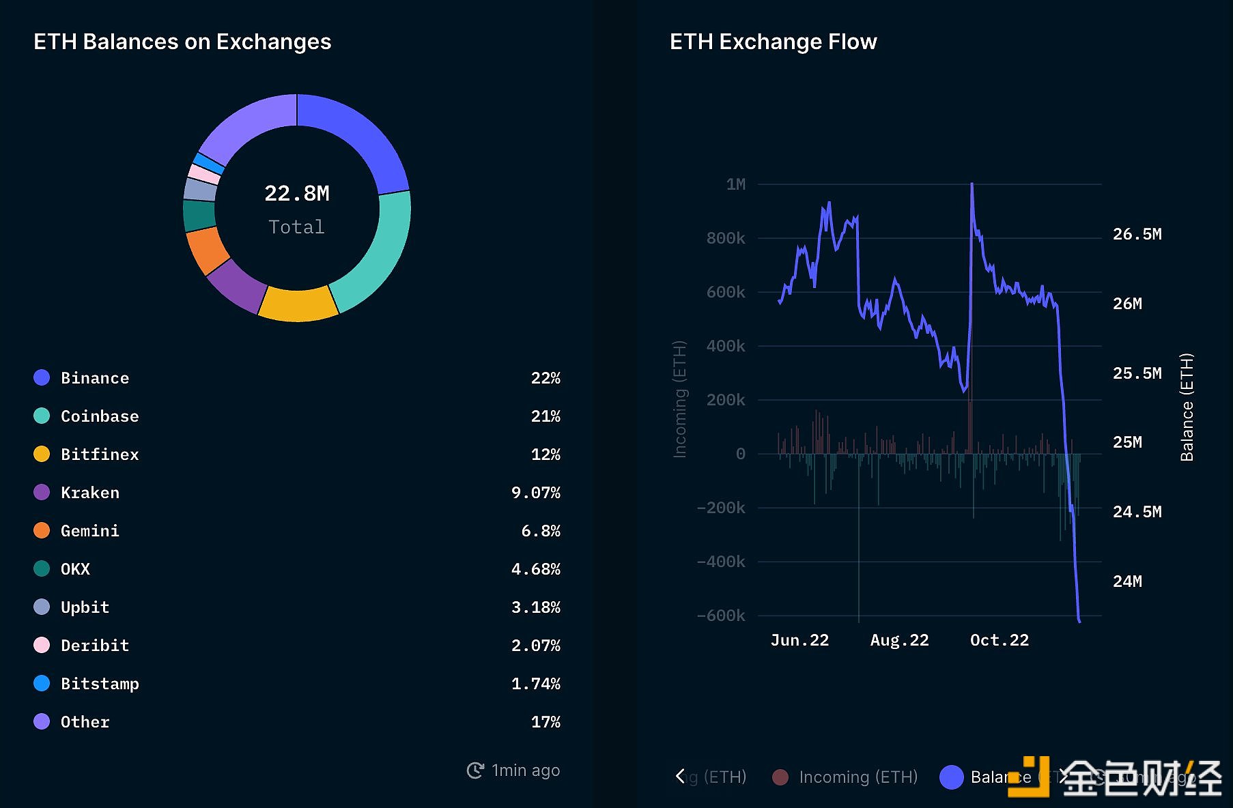Image resolution: width=1233 pixels, height=808 pixels.
Task: Click the Bitfinex yellow legend dot
Action: [x=42, y=454]
